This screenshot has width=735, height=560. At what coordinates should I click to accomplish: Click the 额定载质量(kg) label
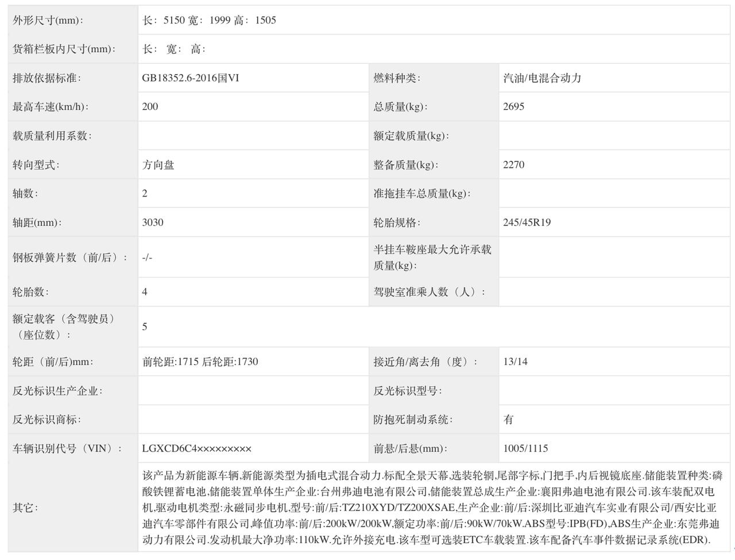pyautogui.click(x=411, y=136)
